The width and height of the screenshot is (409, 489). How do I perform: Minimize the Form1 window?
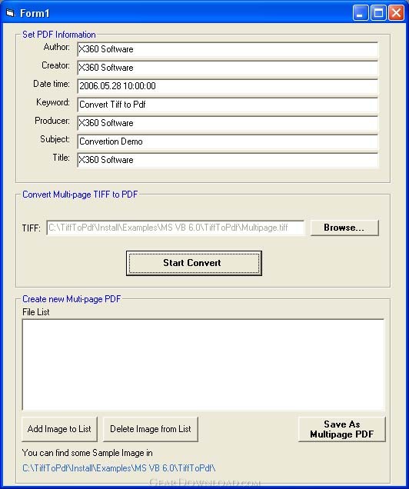[361, 13]
